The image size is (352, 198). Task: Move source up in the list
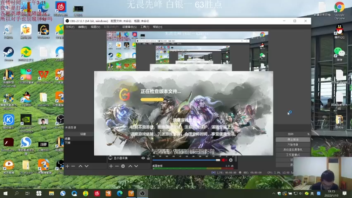point(130,166)
